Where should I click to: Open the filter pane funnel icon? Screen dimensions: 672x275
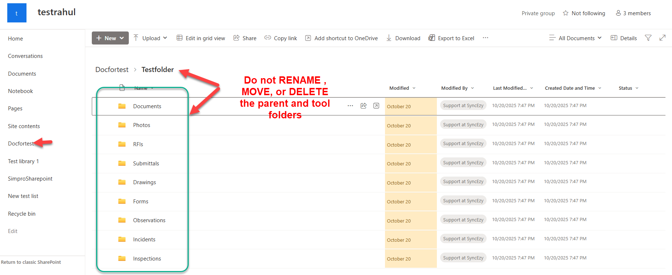tap(648, 38)
